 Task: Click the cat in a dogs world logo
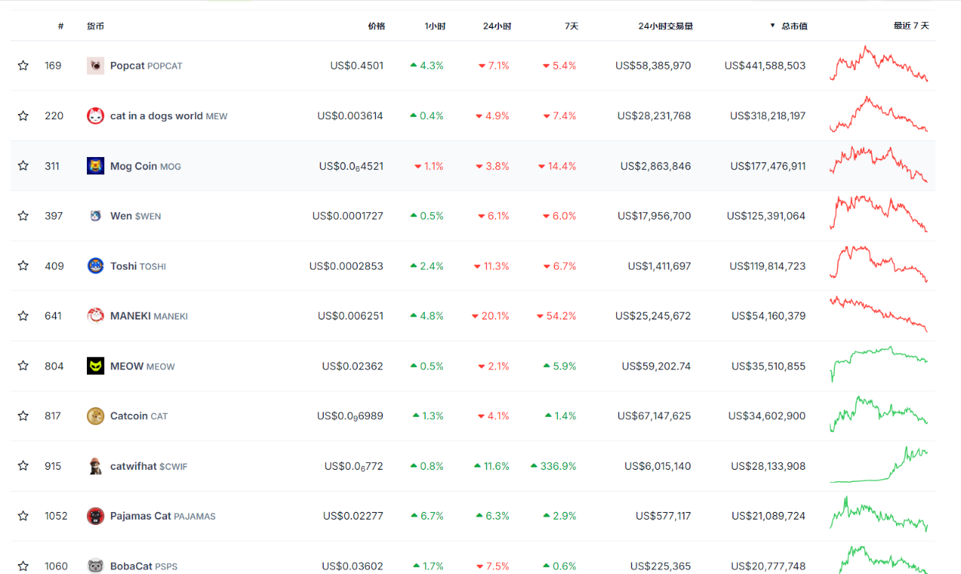coord(95,116)
